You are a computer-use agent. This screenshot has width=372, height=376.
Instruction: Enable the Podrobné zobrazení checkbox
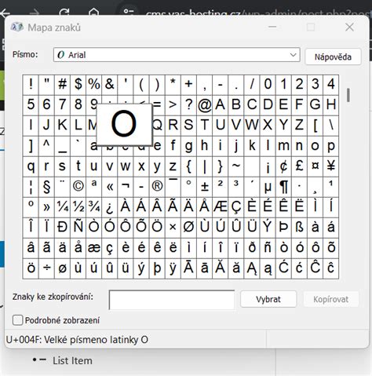point(18,320)
